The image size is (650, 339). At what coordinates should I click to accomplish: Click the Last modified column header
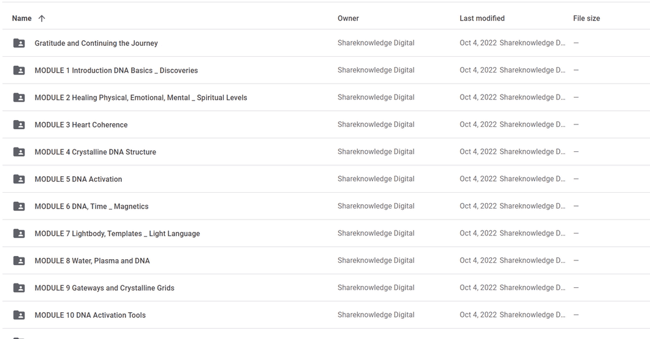pos(482,18)
